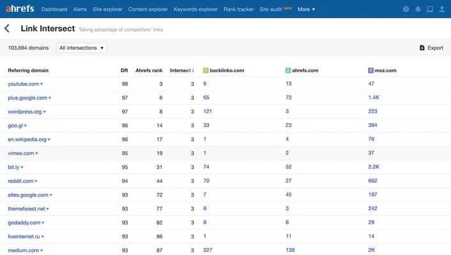Sort by ahrefs.com column header
Viewport: 451px width, 255px height.
tap(305, 70)
